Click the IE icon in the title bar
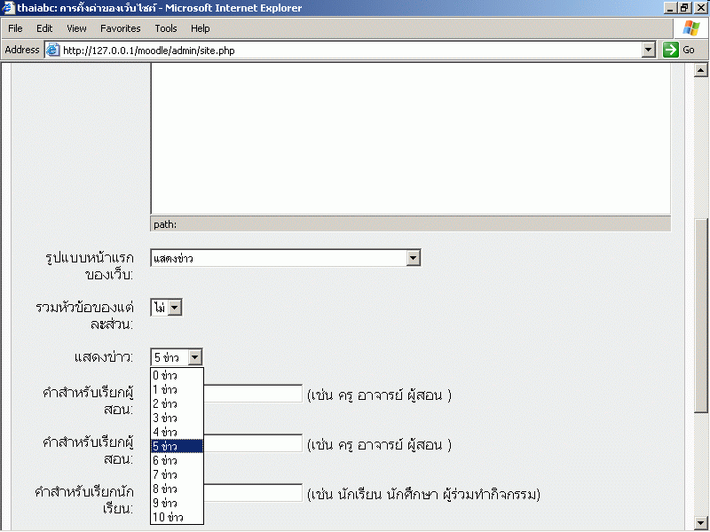Image resolution: width=710 pixels, height=532 pixels. pyautogui.click(x=8, y=8)
